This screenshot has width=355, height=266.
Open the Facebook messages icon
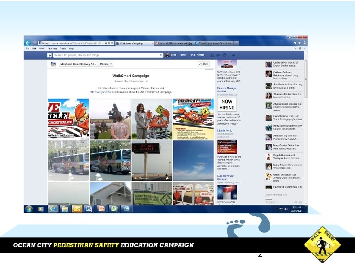tap(218, 55)
